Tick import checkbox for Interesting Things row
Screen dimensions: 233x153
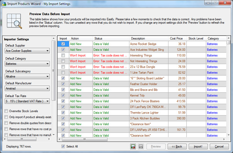click(63, 55)
